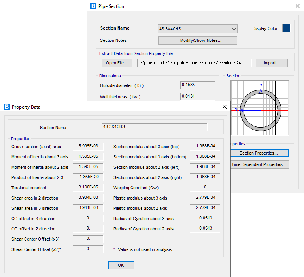Image resolution: width=304 pixels, height=277 pixels.
Task: Confirm Property Data with OK
Action: [x=121, y=265]
